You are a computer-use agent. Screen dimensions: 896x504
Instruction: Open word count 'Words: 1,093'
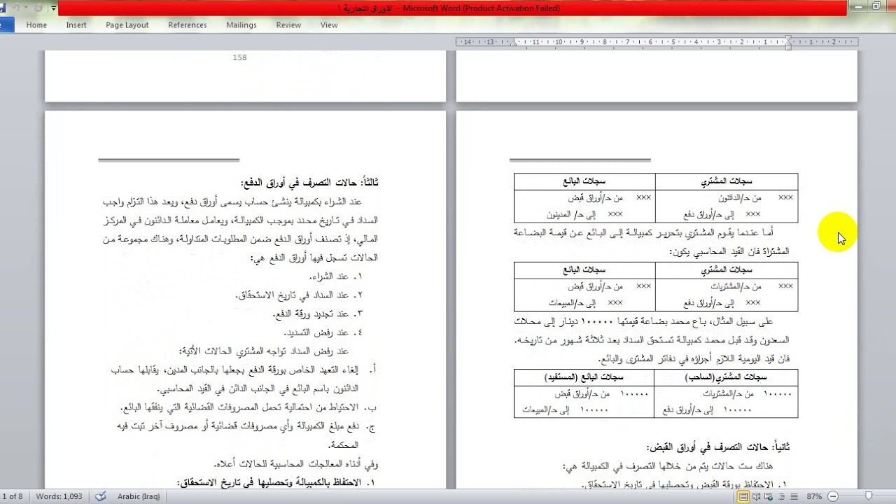pyautogui.click(x=59, y=496)
